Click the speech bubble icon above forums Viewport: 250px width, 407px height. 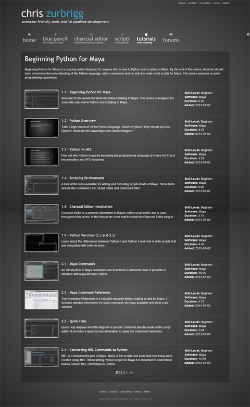171,34
